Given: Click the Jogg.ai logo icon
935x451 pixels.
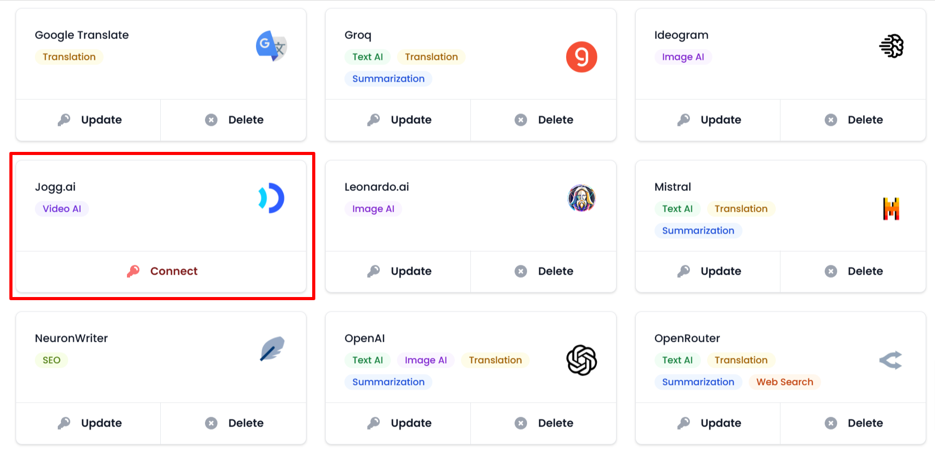Looking at the screenshot, I should [x=271, y=198].
